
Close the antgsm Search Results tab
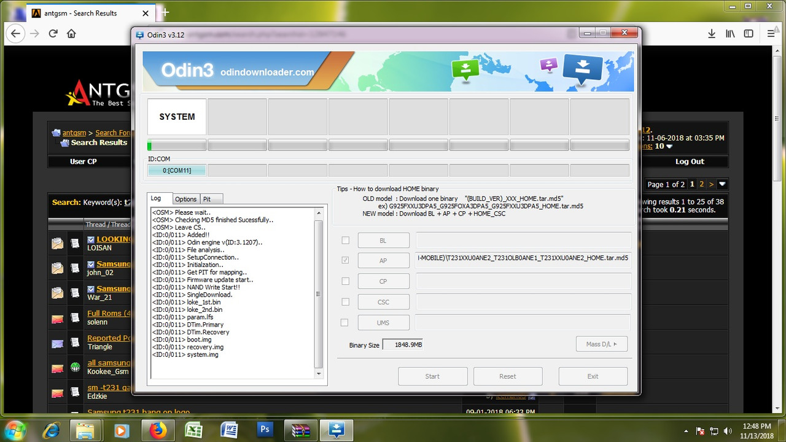pyautogui.click(x=146, y=13)
